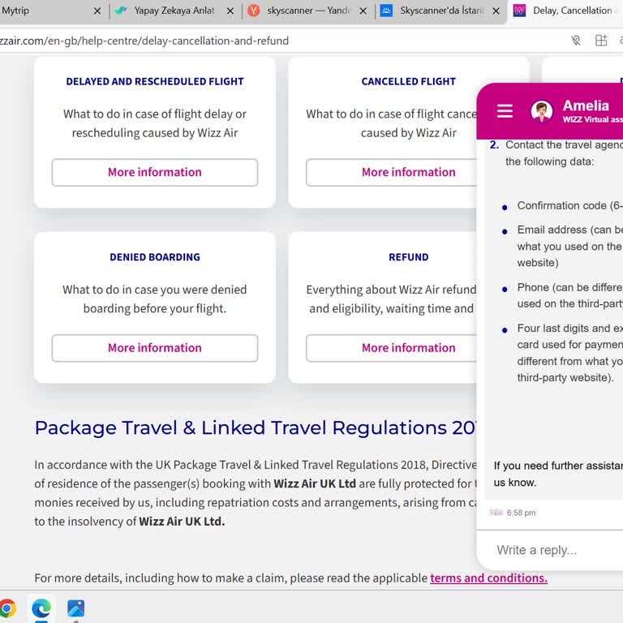The width and height of the screenshot is (623, 623).
Task: Click the address bar URL field
Action: point(278,41)
